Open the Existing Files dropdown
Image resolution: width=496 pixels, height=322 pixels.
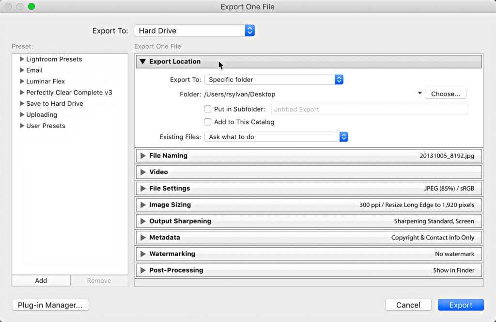[x=276, y=137]
